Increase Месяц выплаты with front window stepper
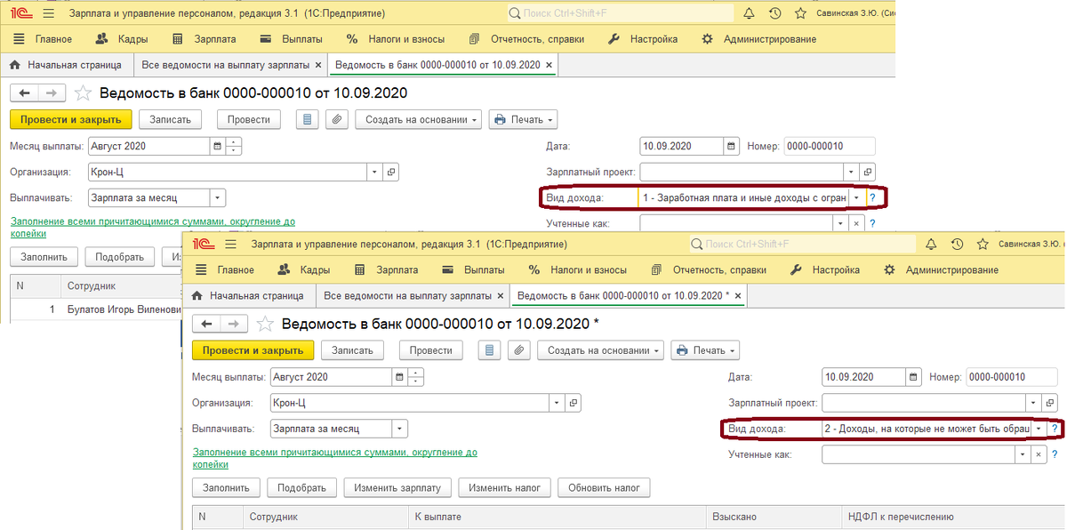Image resolution: width=1067 pixels, height=530 pixels. [x=417, y=373]
